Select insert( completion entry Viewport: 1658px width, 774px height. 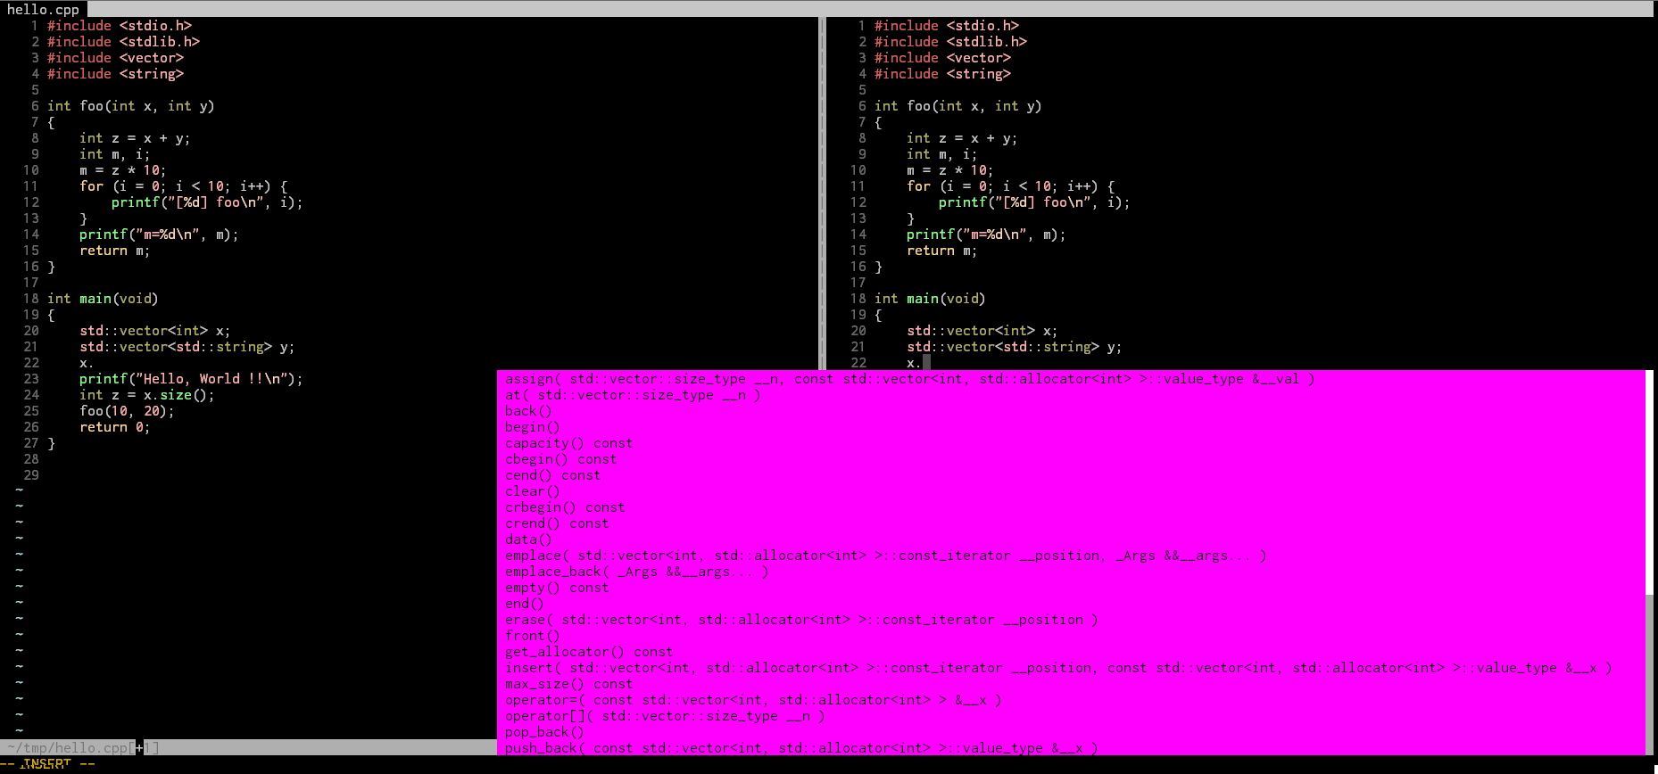pos(1071,668)
